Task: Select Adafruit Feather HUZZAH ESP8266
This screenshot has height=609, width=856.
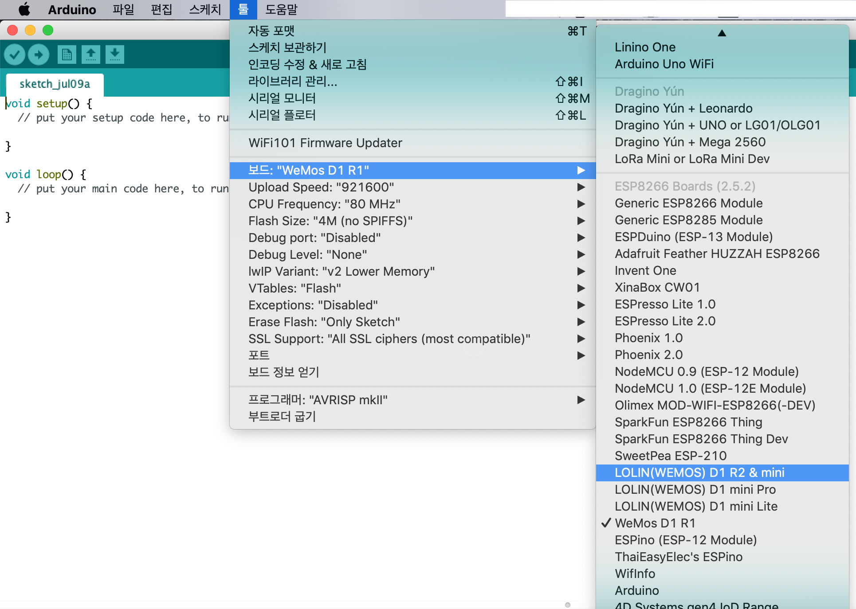Action: [722, 254]
